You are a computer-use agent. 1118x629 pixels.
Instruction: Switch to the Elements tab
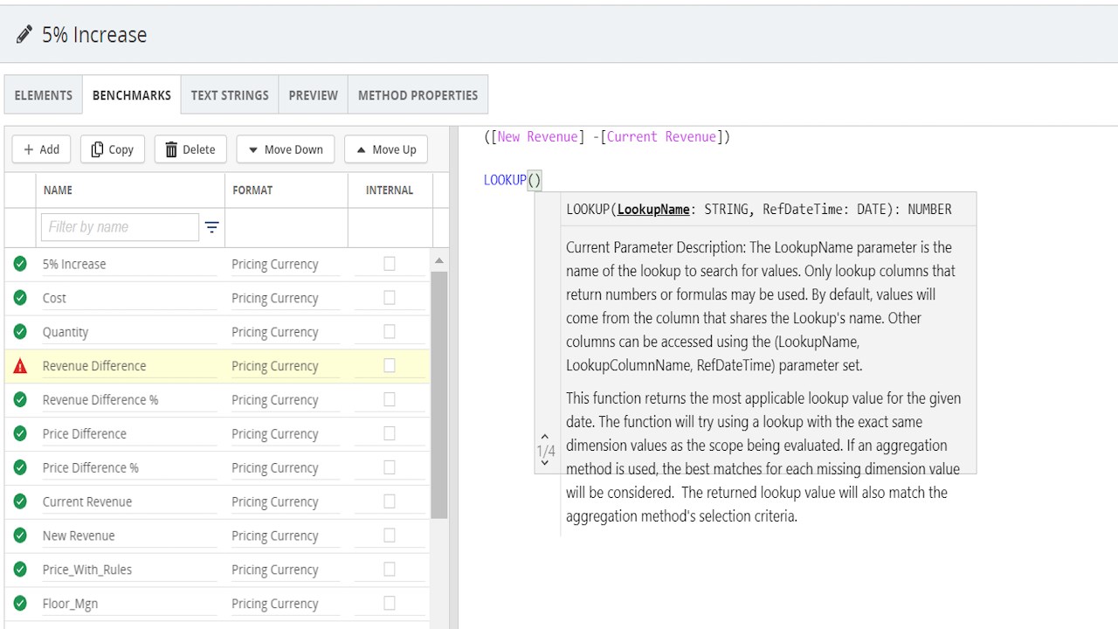point(44,95)
